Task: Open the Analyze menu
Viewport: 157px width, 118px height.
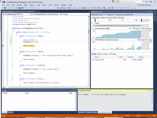Action: pyautogui.click(x=56, y=5)
